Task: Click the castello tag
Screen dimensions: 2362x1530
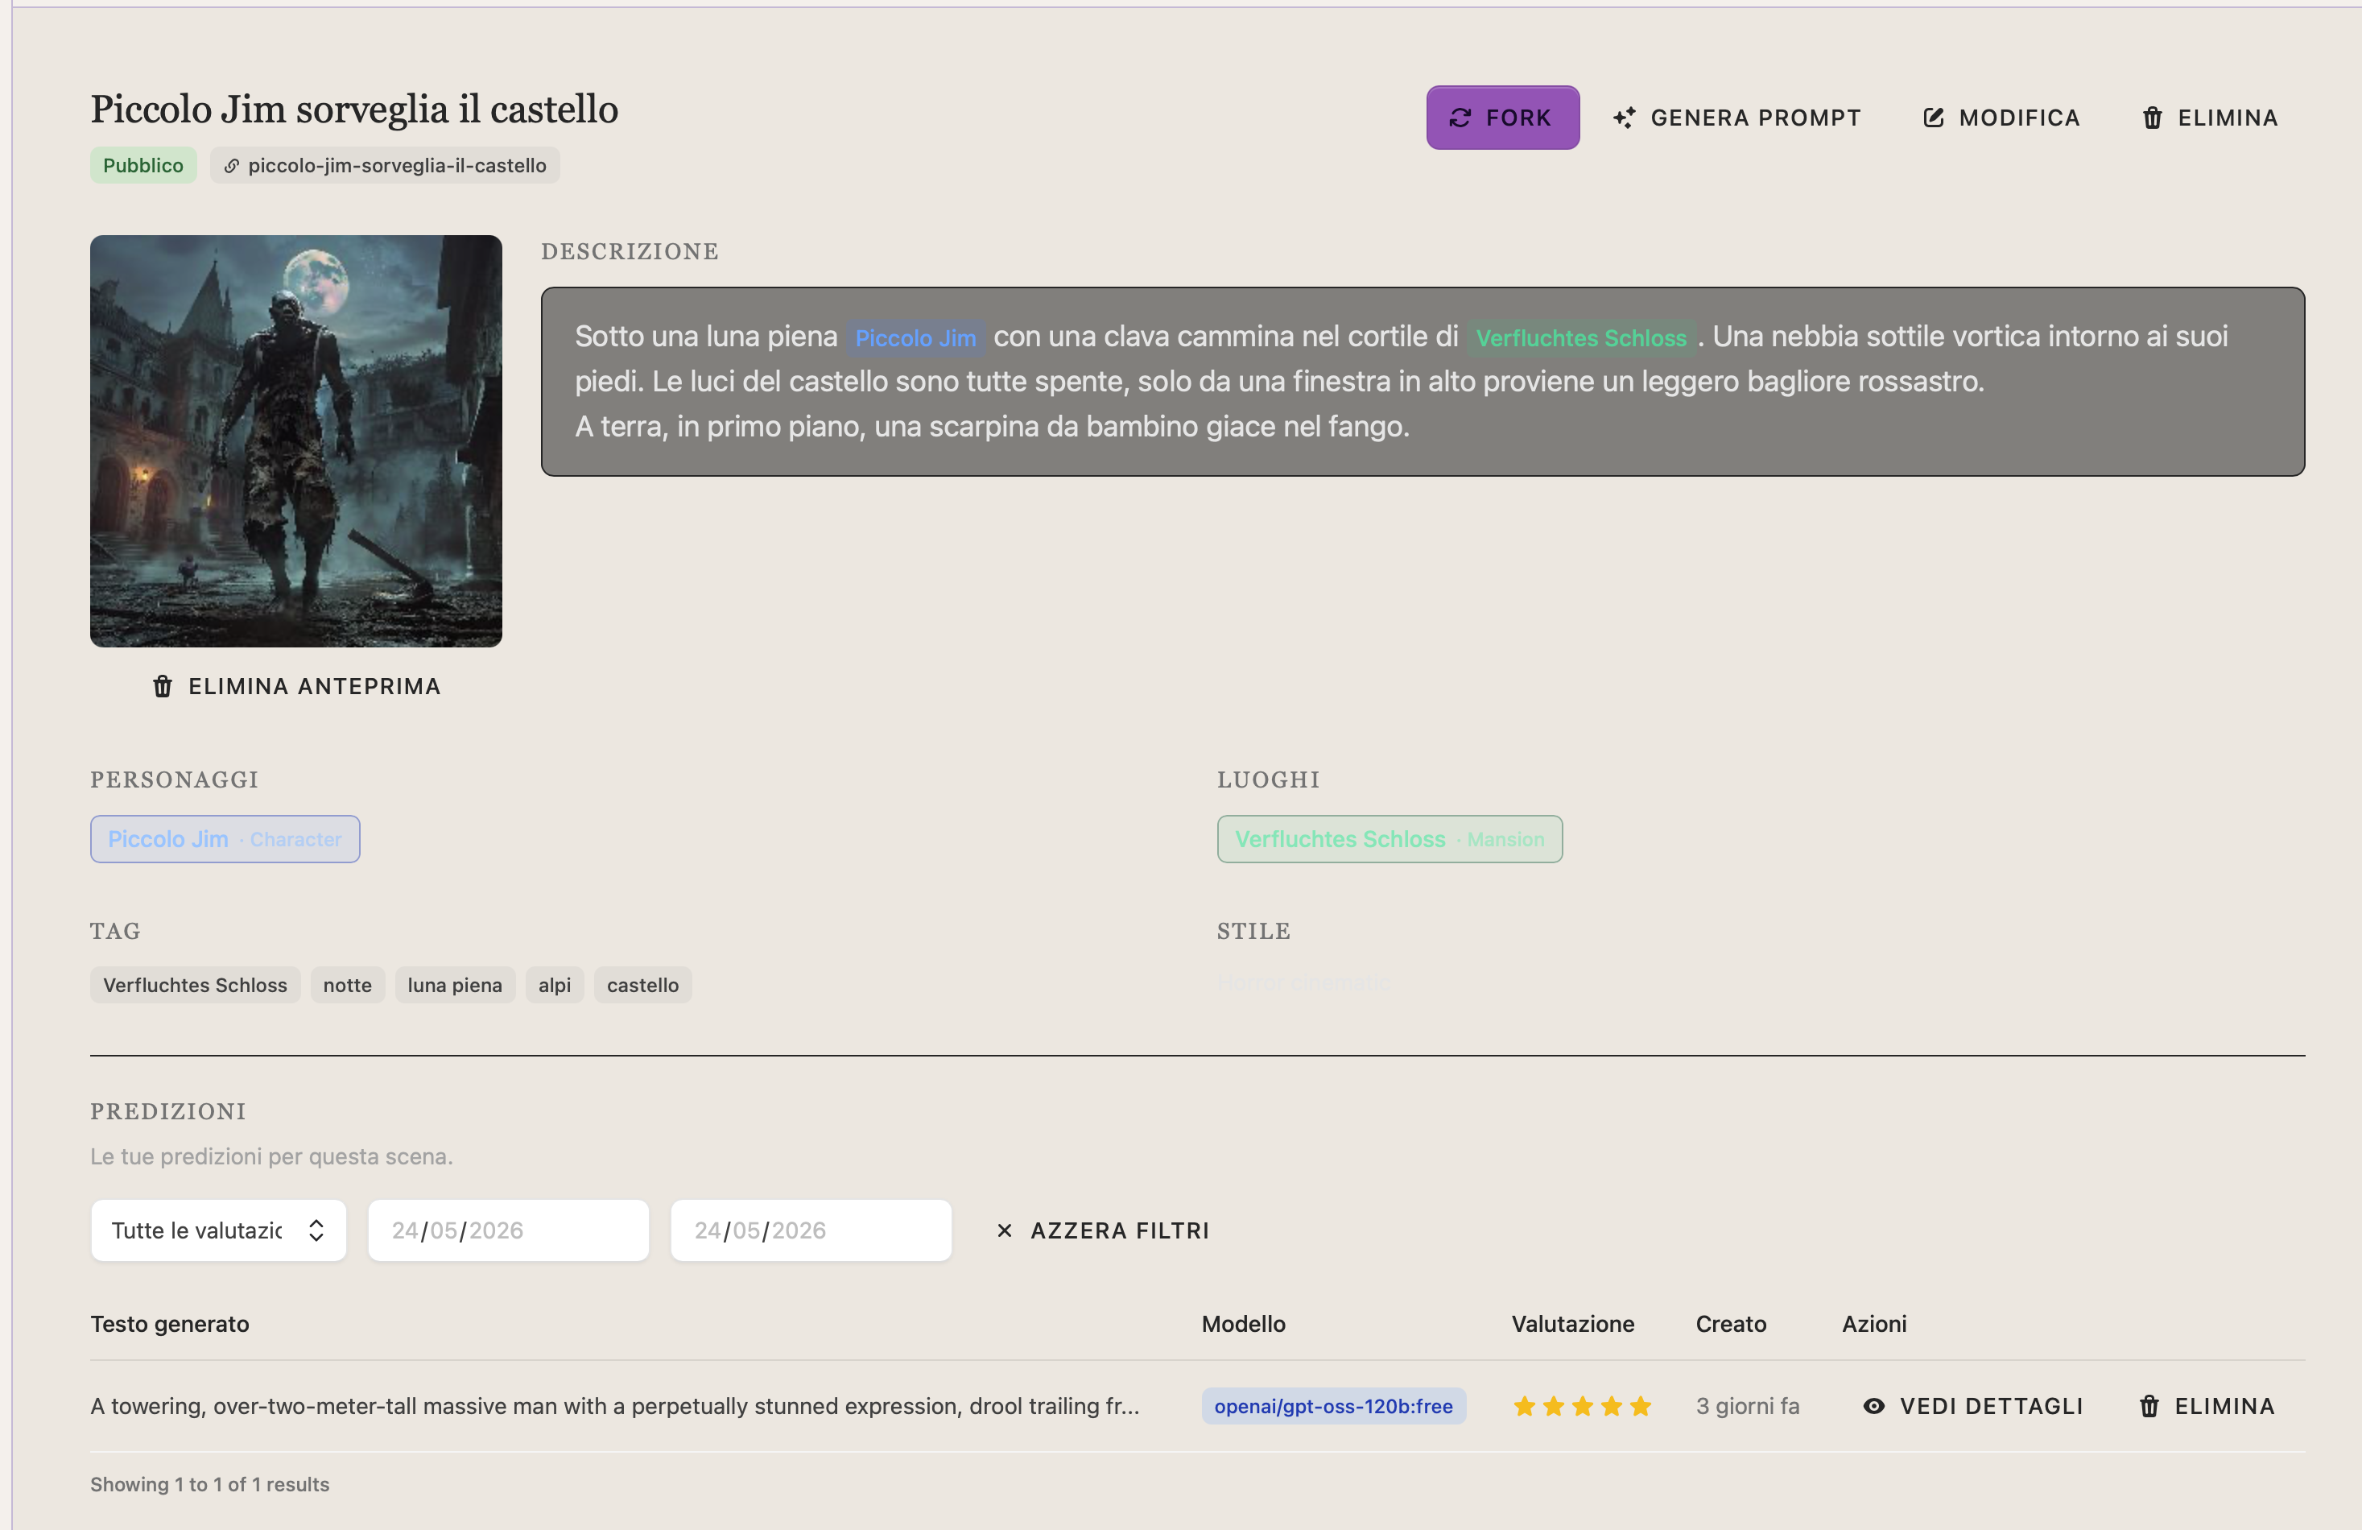Action: click(x=643, y=985)
